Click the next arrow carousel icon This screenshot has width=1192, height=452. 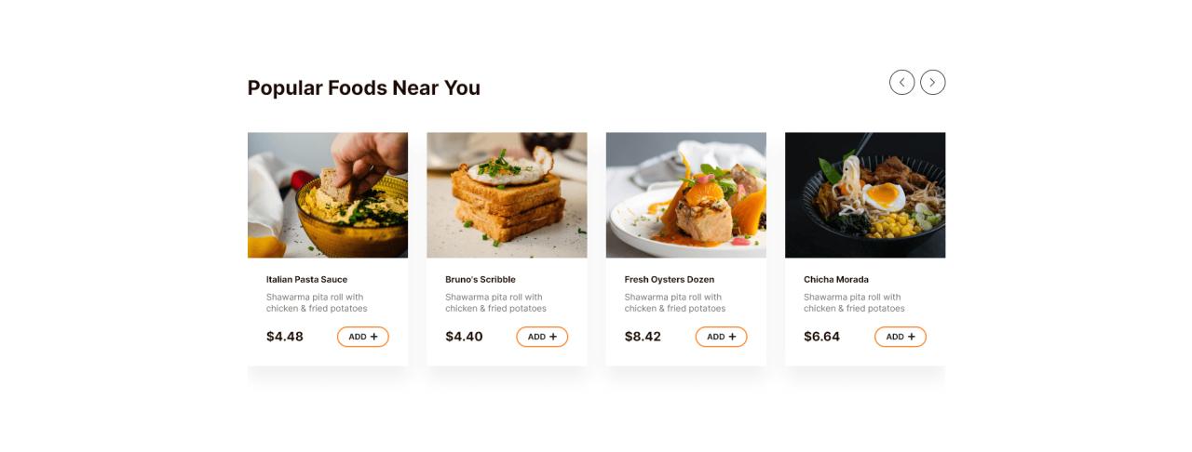click(933, 83)
